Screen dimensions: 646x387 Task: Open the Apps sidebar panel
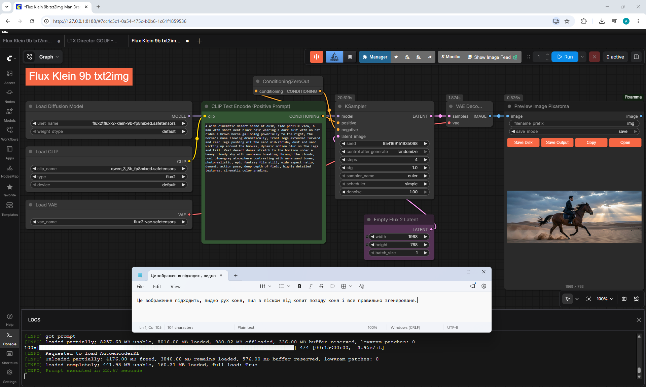9,153
